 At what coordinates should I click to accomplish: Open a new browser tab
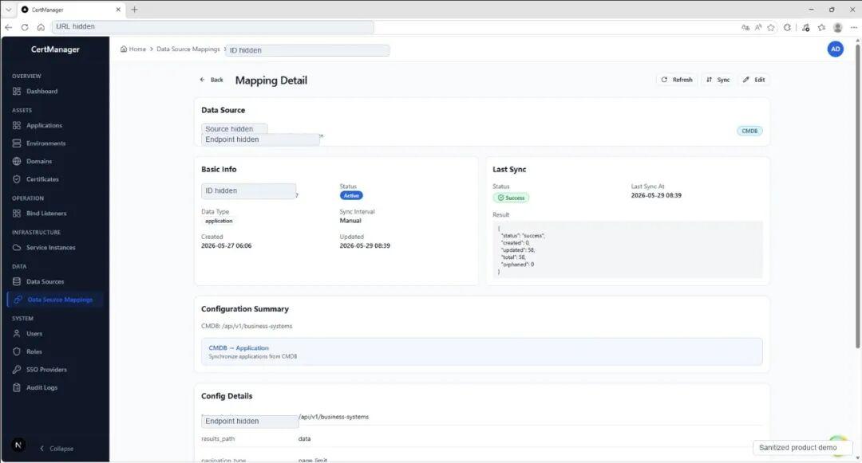(134, 10)
